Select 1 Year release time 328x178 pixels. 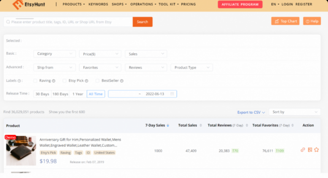click(78, 94)
